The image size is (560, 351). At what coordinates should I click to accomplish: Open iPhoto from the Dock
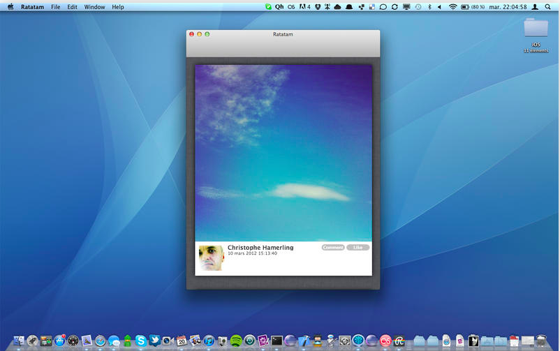click(195, 341)
